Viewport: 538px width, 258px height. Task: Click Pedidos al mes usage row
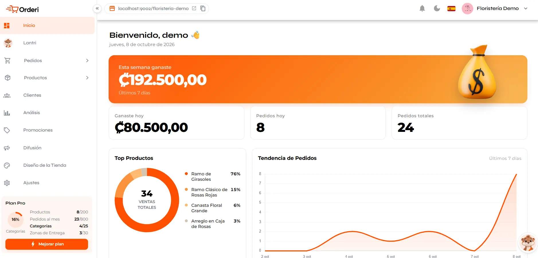[x=59, y=219]
